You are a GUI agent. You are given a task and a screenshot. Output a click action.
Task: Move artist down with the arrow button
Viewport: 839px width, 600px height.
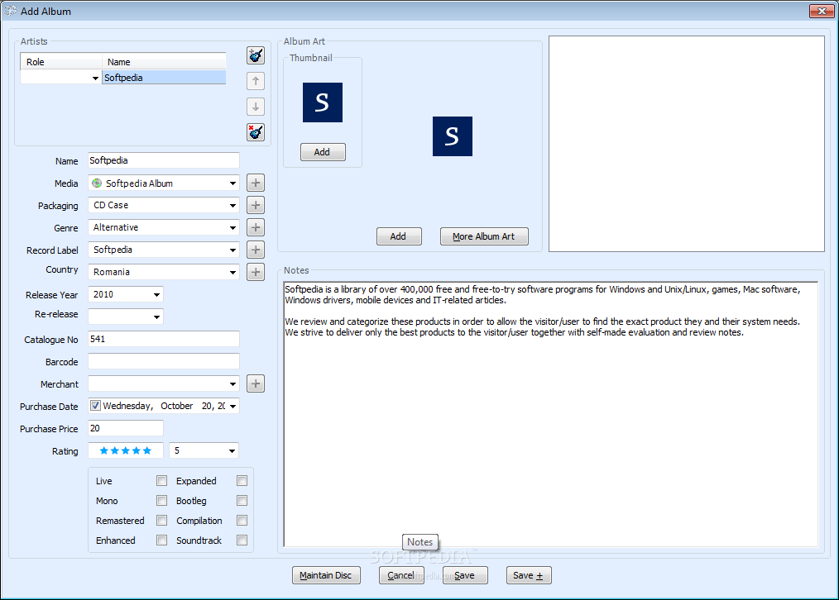256,107
